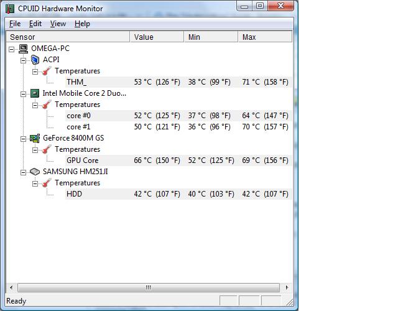Select the Intel Mobile Core 2 Duo label
This screenshot has height=311, width=398.
pyautogui.click(x=85, y=93)
